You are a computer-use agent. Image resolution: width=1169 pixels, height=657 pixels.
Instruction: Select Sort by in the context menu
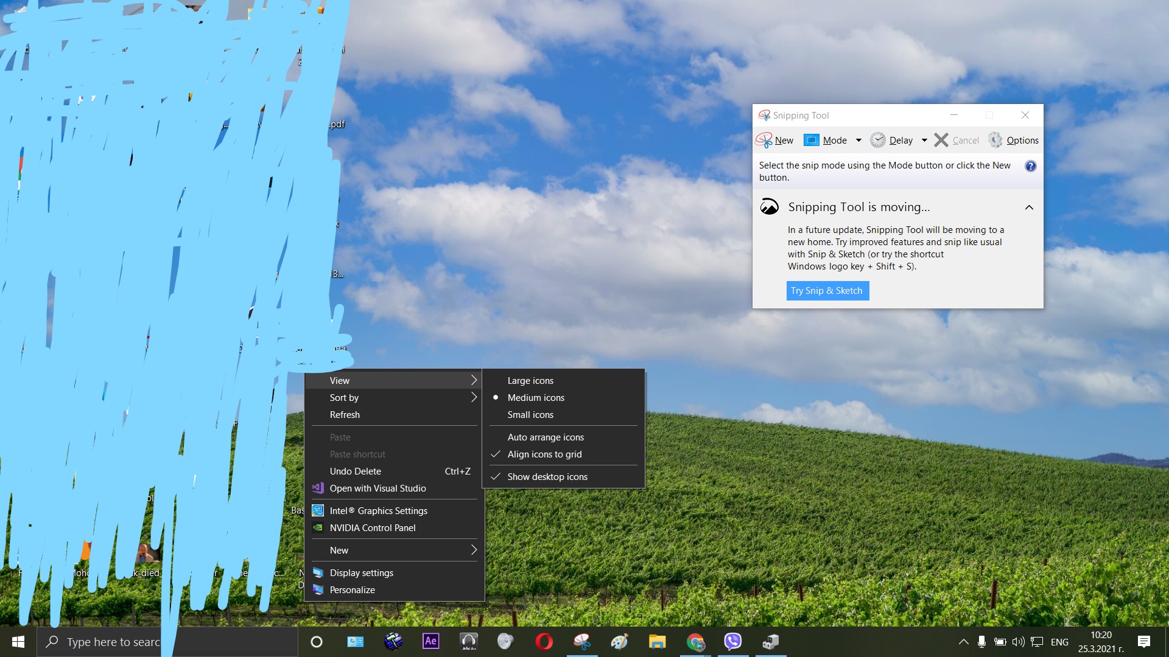point(344,397)
